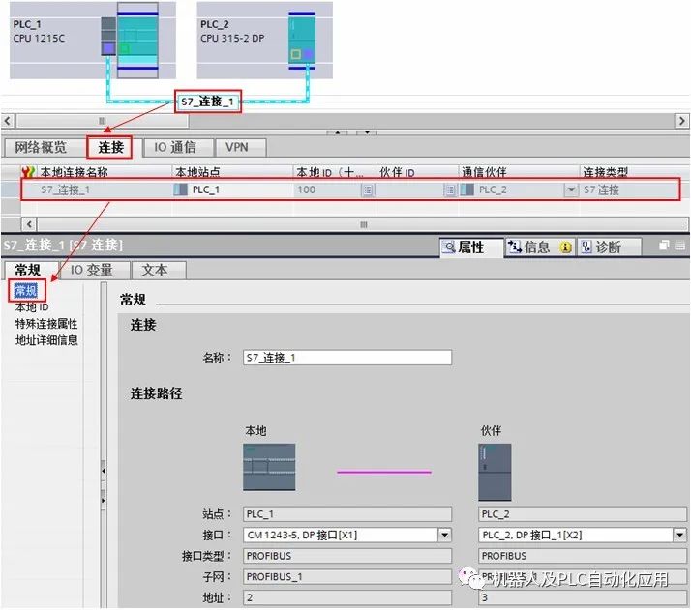Click the local 地址 field showing 2
This screenshot has width=691, height=610.
pos(347,597)
